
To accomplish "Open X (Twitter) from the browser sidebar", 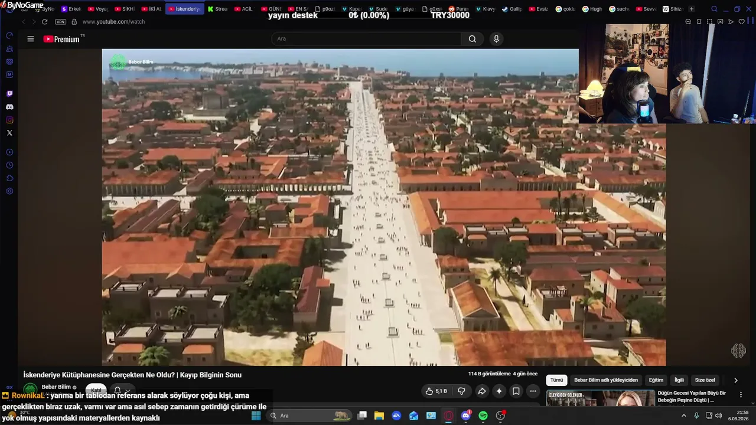I will click(x=9, y=133).
